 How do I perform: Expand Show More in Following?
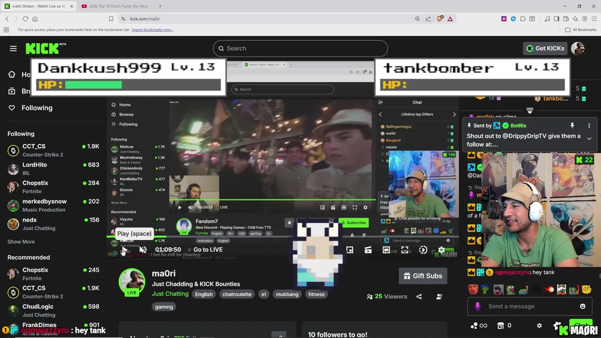click(21, 242)
